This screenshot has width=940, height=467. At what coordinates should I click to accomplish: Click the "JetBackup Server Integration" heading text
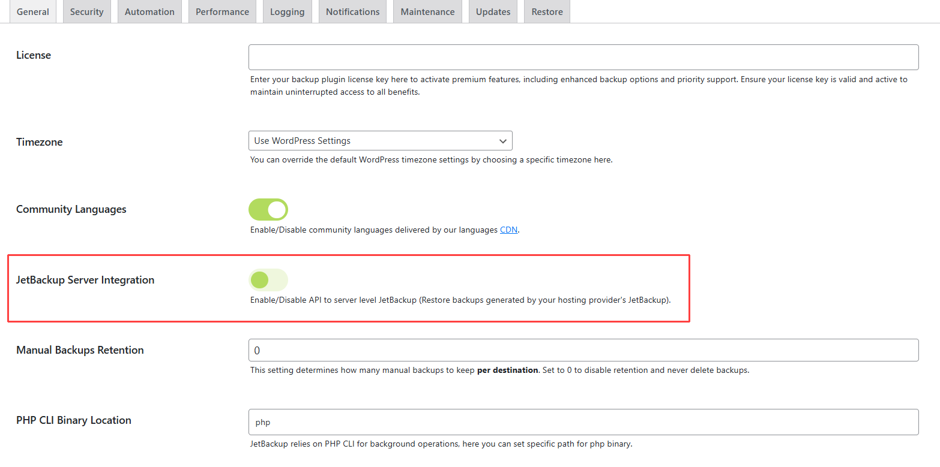(x=85, y=280)
